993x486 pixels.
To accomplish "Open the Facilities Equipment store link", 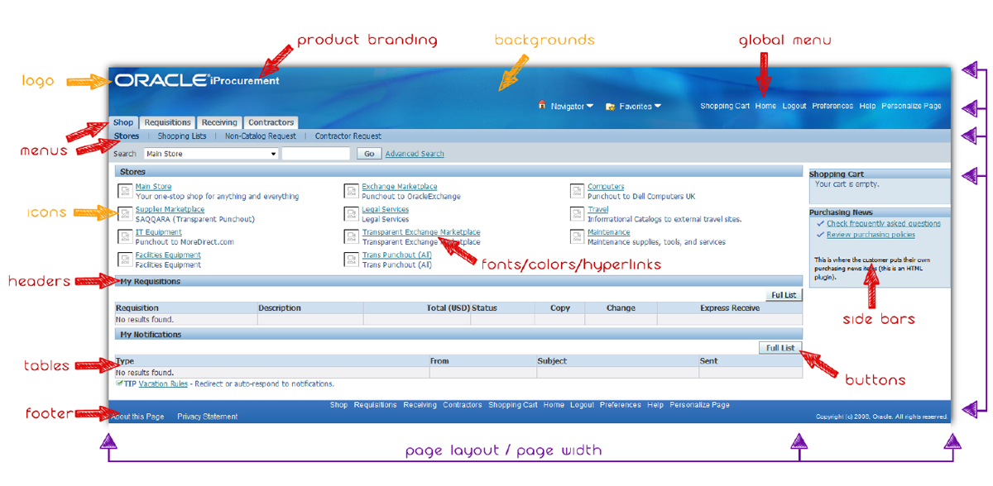I will [169, 255].
